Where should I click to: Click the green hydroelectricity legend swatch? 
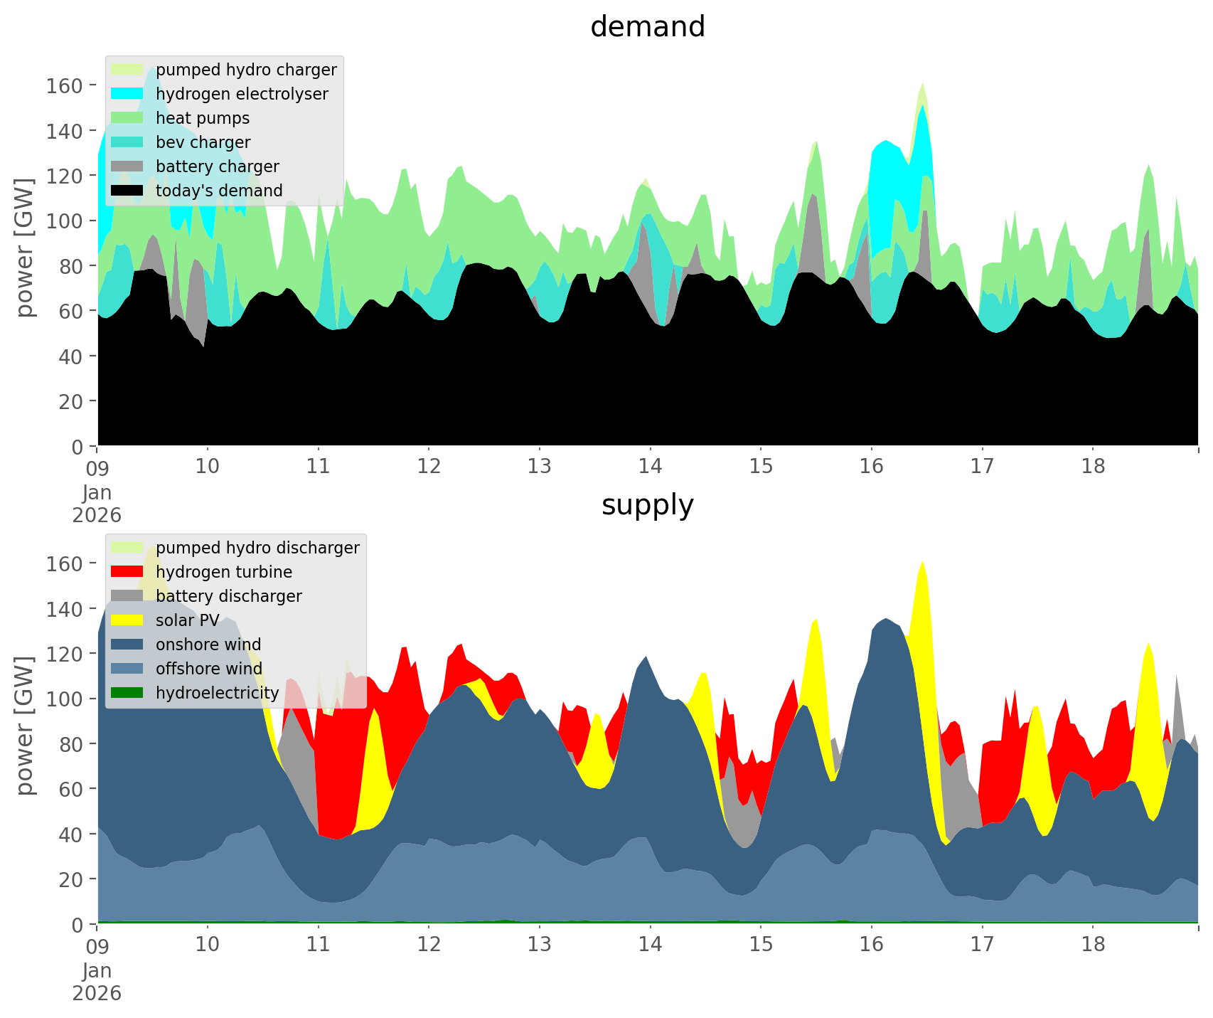[x=127, y=693]
